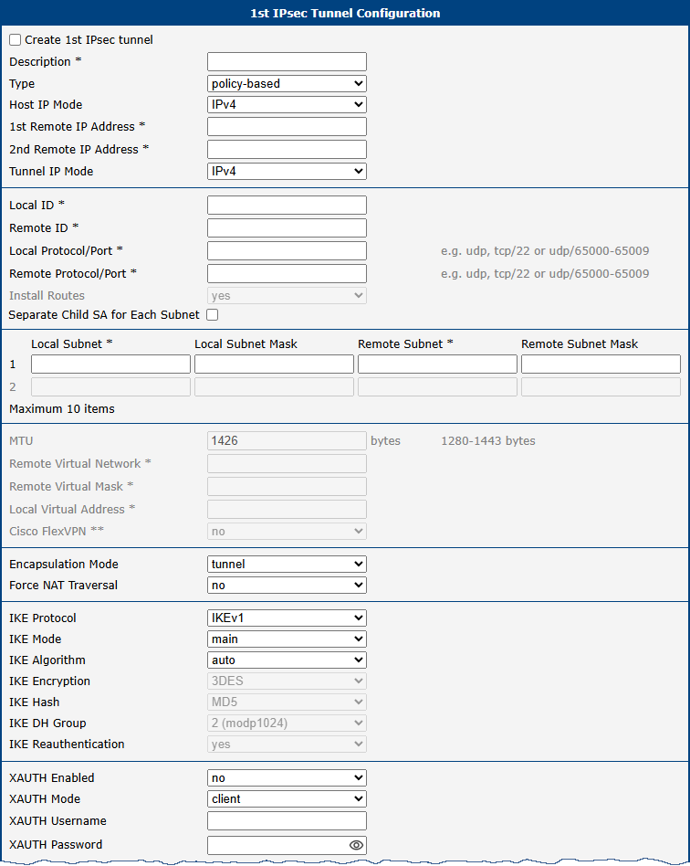Click the 1st IPsec Tunnel Configuration title
The width and height of the screenshot is (690, 866).
345,14
